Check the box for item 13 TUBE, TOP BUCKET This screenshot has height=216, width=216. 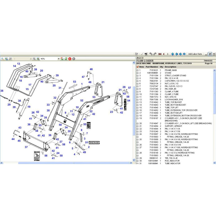(x=138, y=102)
